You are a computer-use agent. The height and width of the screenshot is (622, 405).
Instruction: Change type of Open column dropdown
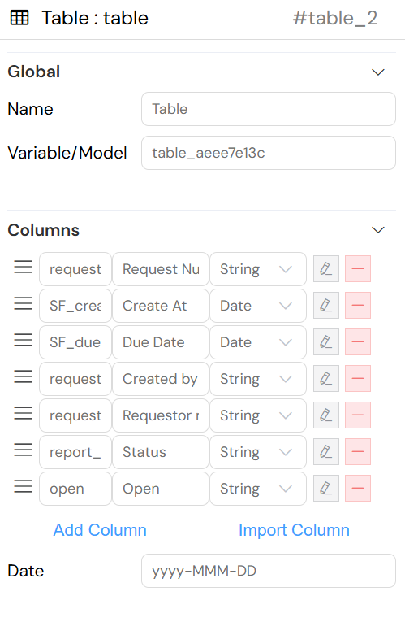coord(258,488)
